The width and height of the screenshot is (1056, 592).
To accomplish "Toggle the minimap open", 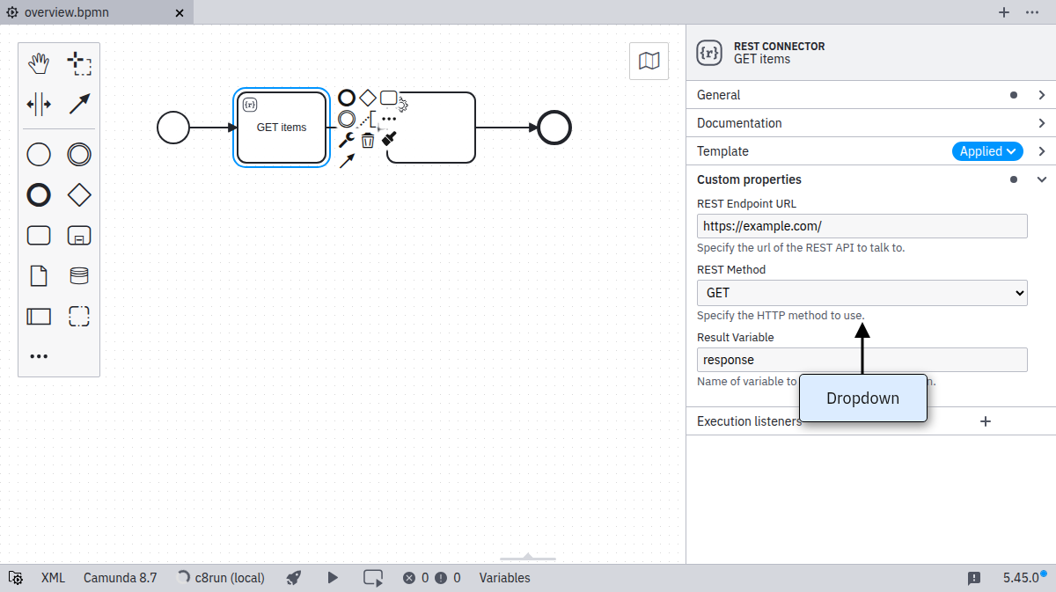I will (x=649, y=61).
